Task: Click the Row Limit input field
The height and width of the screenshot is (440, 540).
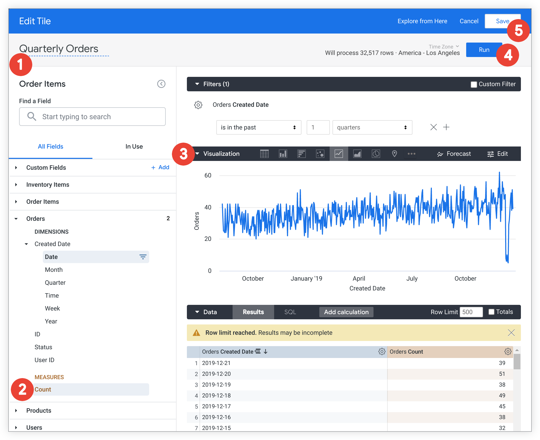Action: (471, 312)
